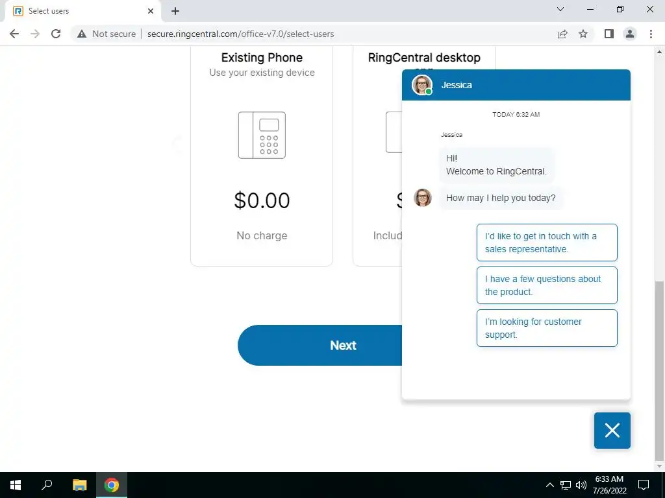Open Windows search from taskbar
The image size is (665, 498).
point(47,485)
